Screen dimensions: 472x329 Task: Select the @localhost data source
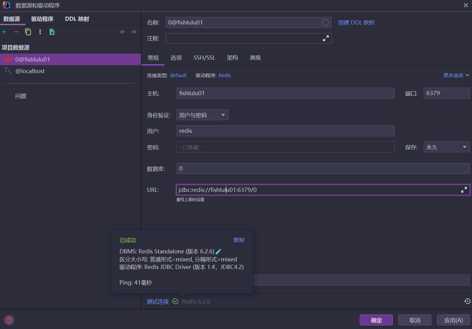click(x=70, y=71)
